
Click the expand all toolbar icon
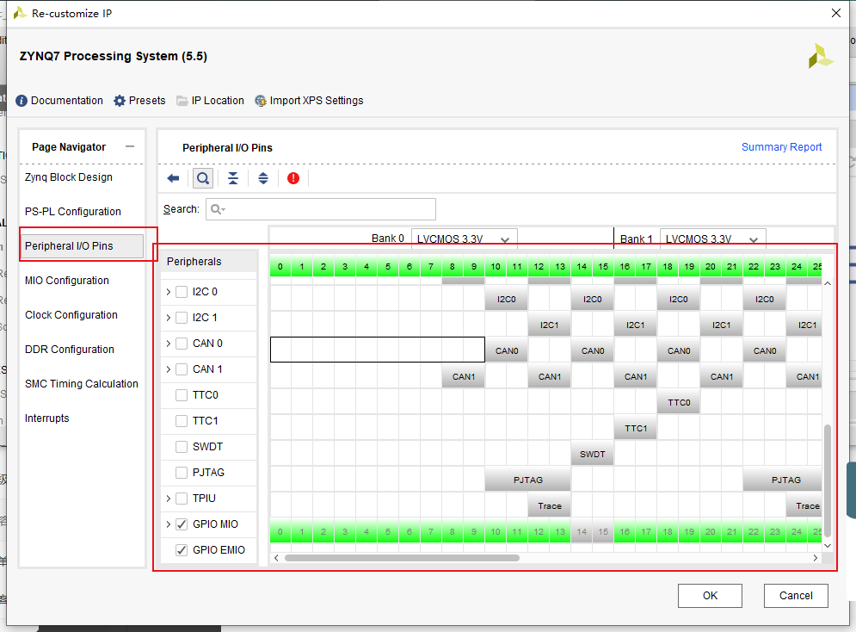click(263, 178)
